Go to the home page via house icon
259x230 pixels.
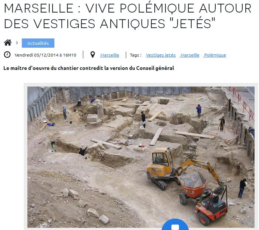[8, 43]
